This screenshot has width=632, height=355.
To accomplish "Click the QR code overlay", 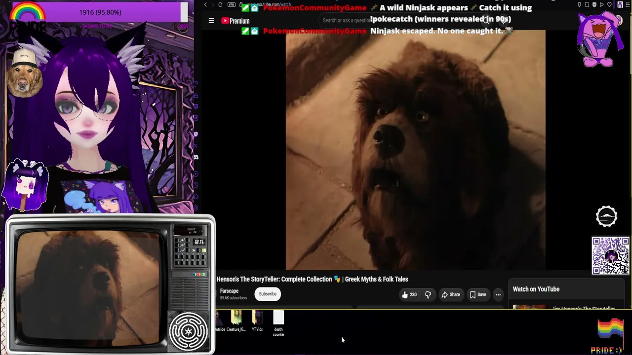I will click(x=611, y=255).
